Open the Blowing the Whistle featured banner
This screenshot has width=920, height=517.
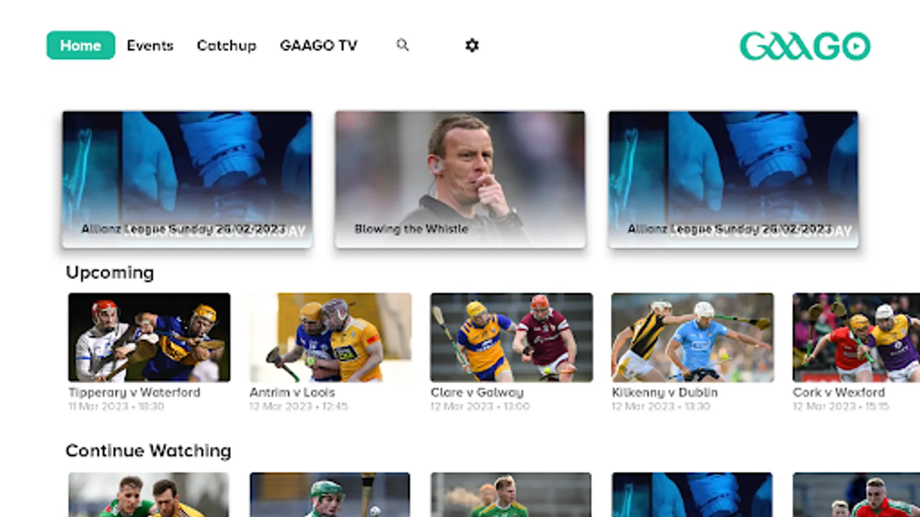click(460, 180)
